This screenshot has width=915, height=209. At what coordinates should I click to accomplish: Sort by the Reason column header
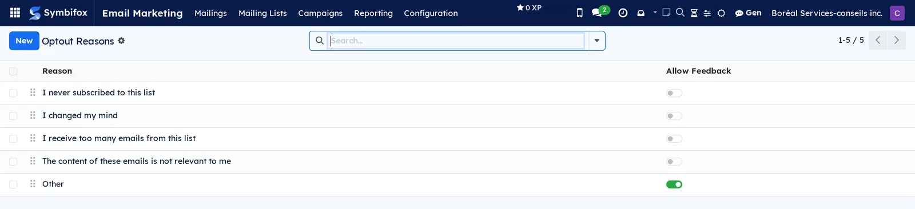(57, 71)
